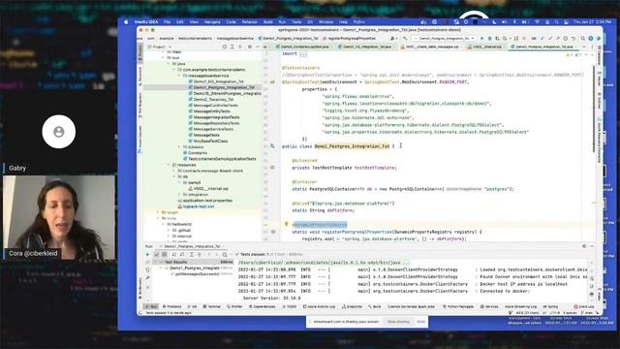This screenshot has width=620, height=349.
Task: Open the create table messages sql tab
Action: (x=433, y=47)
